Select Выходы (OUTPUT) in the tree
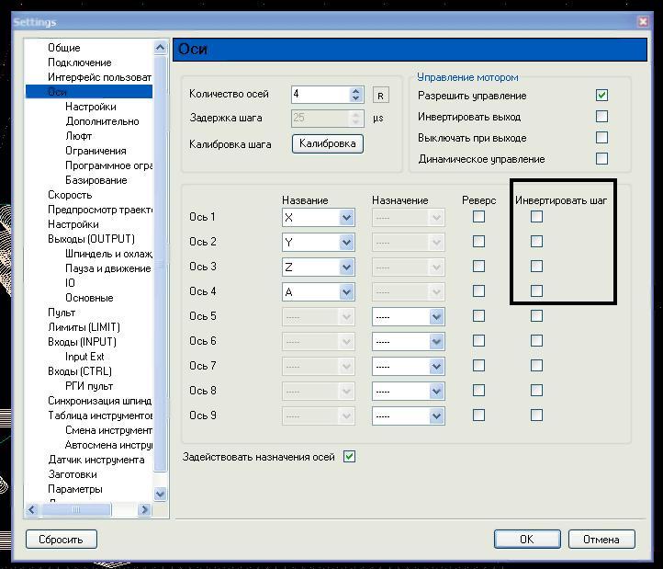The width and height of the screenshot is (663, 569). (91, 239)
